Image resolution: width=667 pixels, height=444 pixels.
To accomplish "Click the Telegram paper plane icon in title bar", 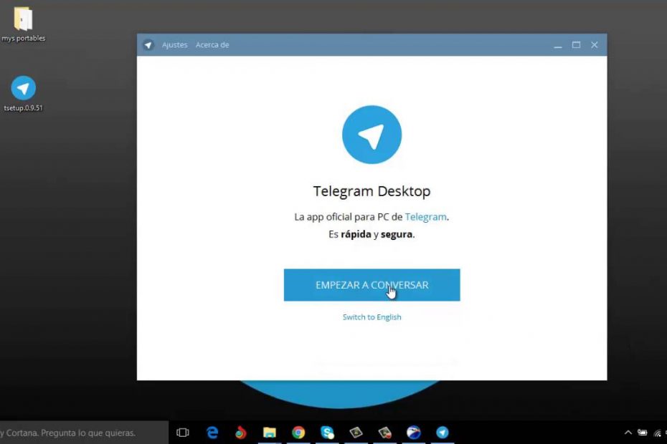I will click(148, 44).
